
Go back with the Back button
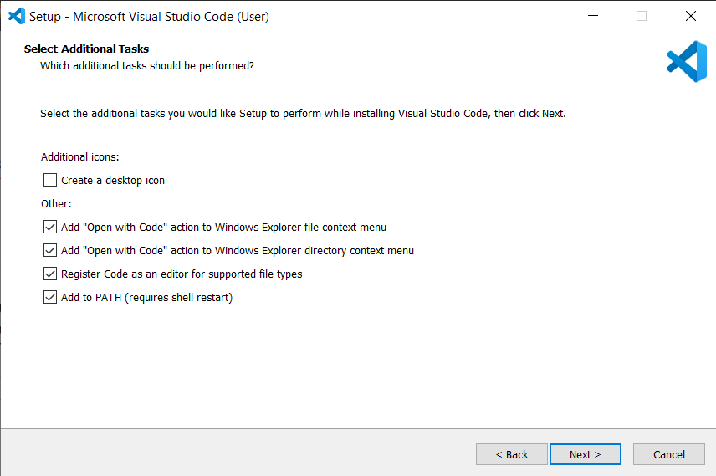(511, 454)
